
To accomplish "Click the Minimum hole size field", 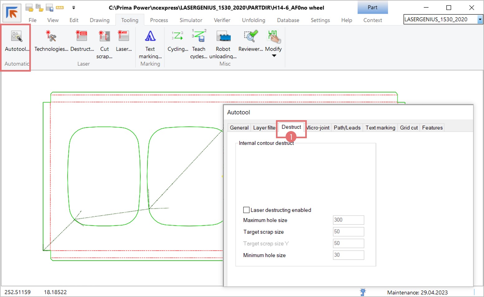I will click(x=348, y=255).
